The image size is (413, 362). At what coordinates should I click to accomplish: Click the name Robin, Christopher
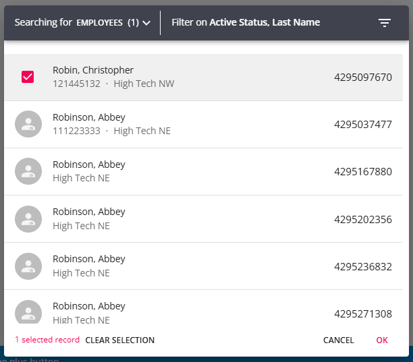coord(93,70)
